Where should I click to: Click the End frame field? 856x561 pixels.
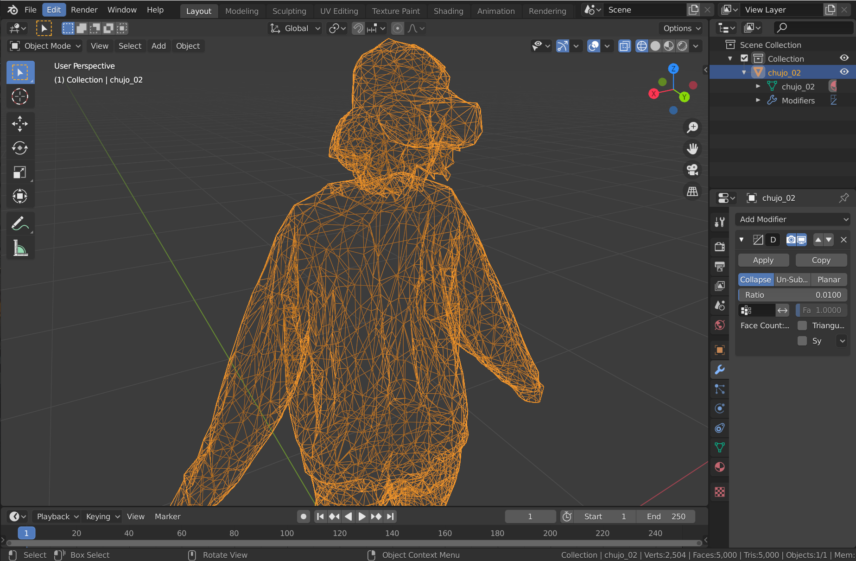[x=666, y=516]
